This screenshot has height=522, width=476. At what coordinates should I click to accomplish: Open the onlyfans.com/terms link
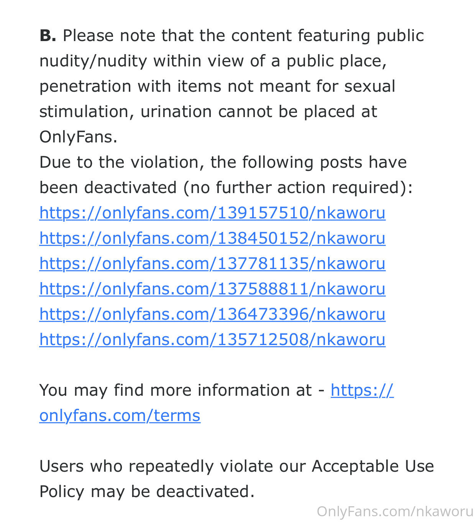(x=120, y=416)
